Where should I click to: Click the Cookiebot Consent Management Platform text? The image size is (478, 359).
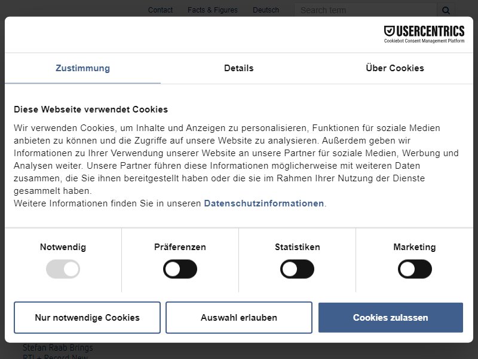(424, 41)
